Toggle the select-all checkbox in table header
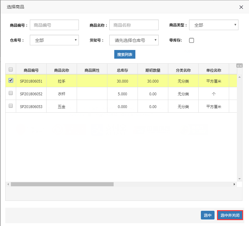Viewport: 249px width, 226px height. (x=11, y=69)
